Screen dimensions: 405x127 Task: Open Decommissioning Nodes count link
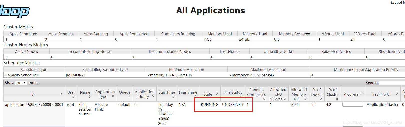(52, 57)
